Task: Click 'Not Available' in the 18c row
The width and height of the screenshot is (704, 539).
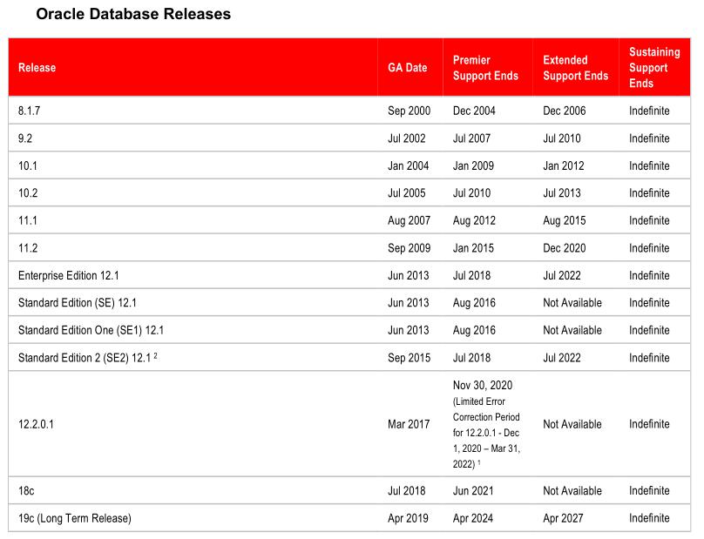Action: click(x=572, y=490)
